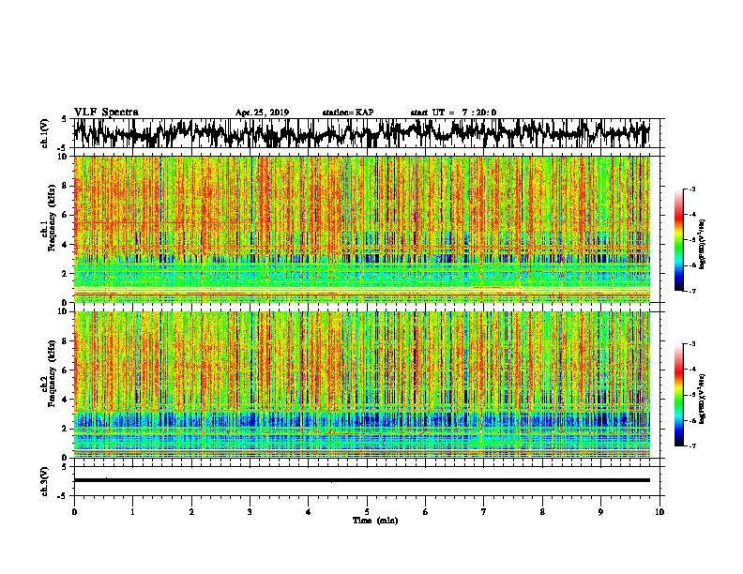The height and width of the screenshot is (574, 743).
Task: Click time axis tick label "3"
Action: point(250,512)
